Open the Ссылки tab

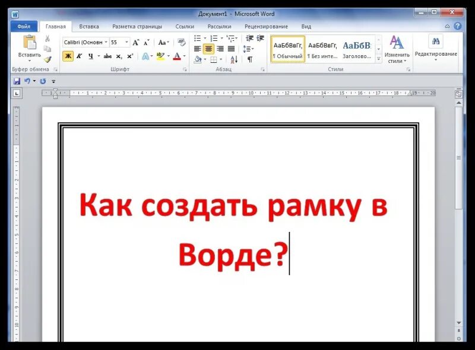[x=185, y=27]
